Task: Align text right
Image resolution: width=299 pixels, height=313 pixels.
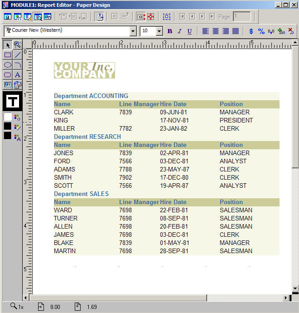Action: pyautogui.click(x=226, y=31)
